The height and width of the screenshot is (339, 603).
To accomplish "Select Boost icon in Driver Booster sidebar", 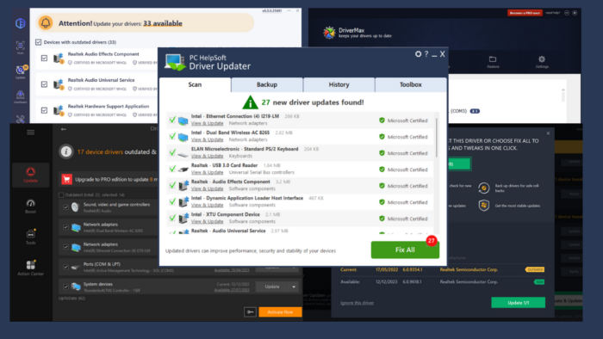I will click(x=30, y=206).
